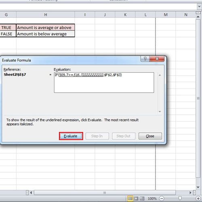Switch to Normal view icon
This screenshot has width=202, height=202.
[130, 198]
